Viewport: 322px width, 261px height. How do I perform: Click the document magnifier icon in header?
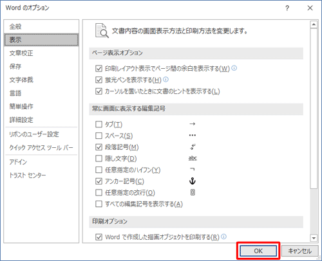click(102, 31)
